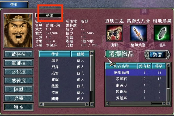Viewport: 174px width, 116px height.
Task: Select the 追風白凰 mount icon
Action: (114, 33)
